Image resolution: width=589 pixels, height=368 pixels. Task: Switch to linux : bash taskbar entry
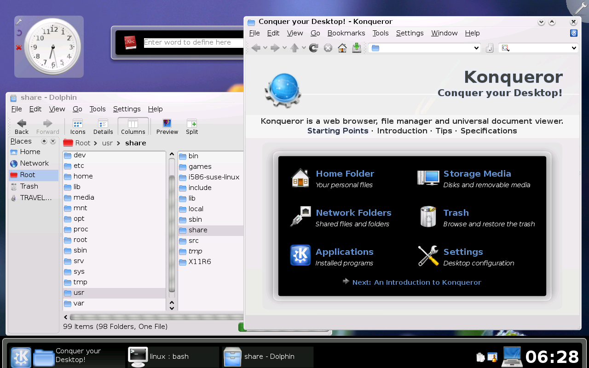tap(173, 357)
